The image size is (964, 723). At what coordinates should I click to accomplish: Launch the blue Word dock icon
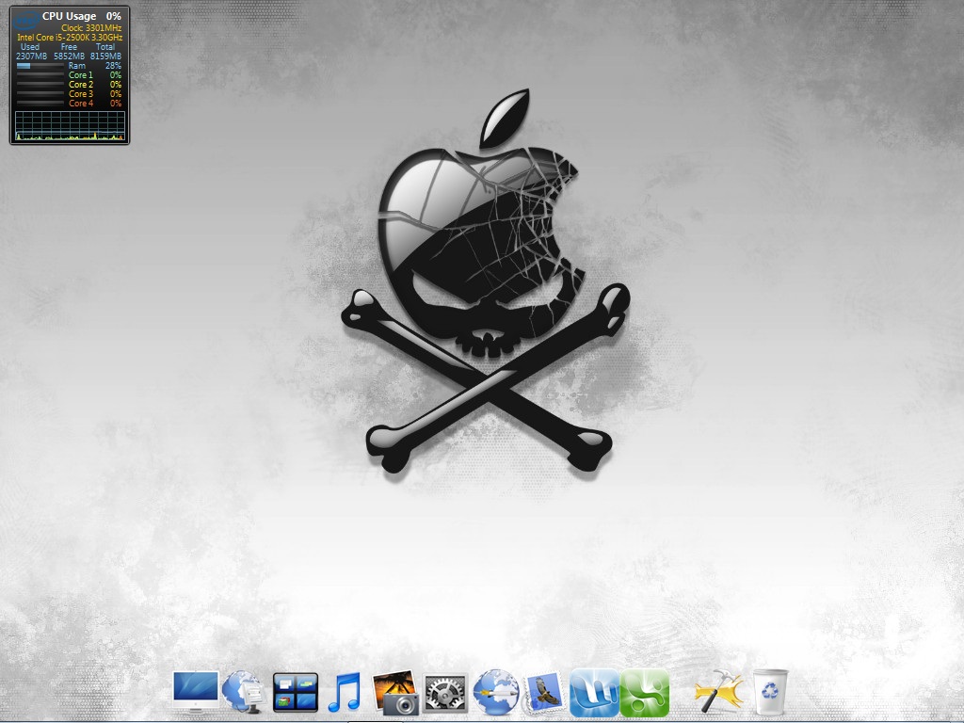click(594, 693)
